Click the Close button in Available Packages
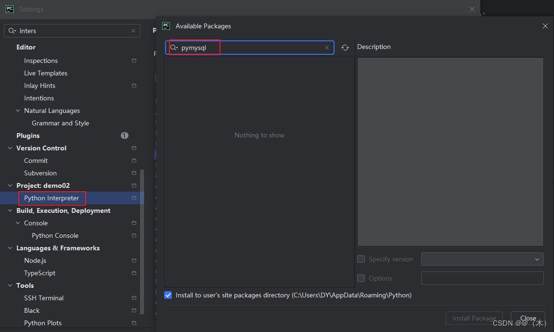554x332 pixels. 528,318
